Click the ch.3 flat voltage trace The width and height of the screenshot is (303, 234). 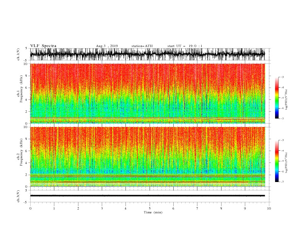(147, 196)
